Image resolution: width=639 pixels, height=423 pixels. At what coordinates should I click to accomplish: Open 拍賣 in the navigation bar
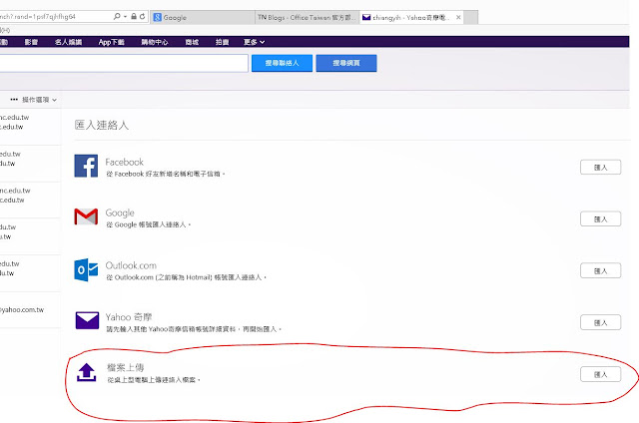tap(222, 42)
